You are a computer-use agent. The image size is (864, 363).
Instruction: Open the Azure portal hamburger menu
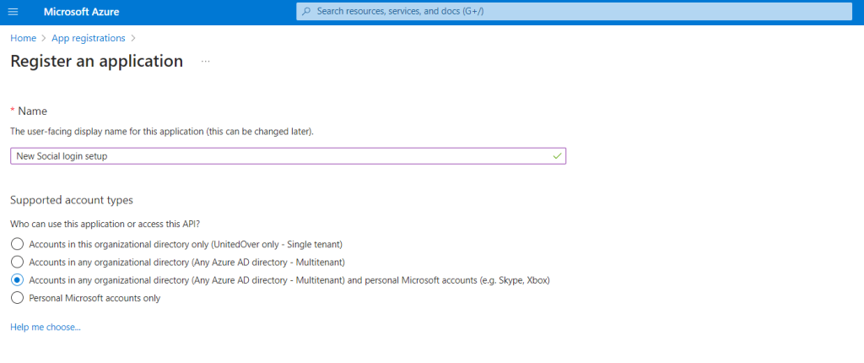[x=13, y=12]
